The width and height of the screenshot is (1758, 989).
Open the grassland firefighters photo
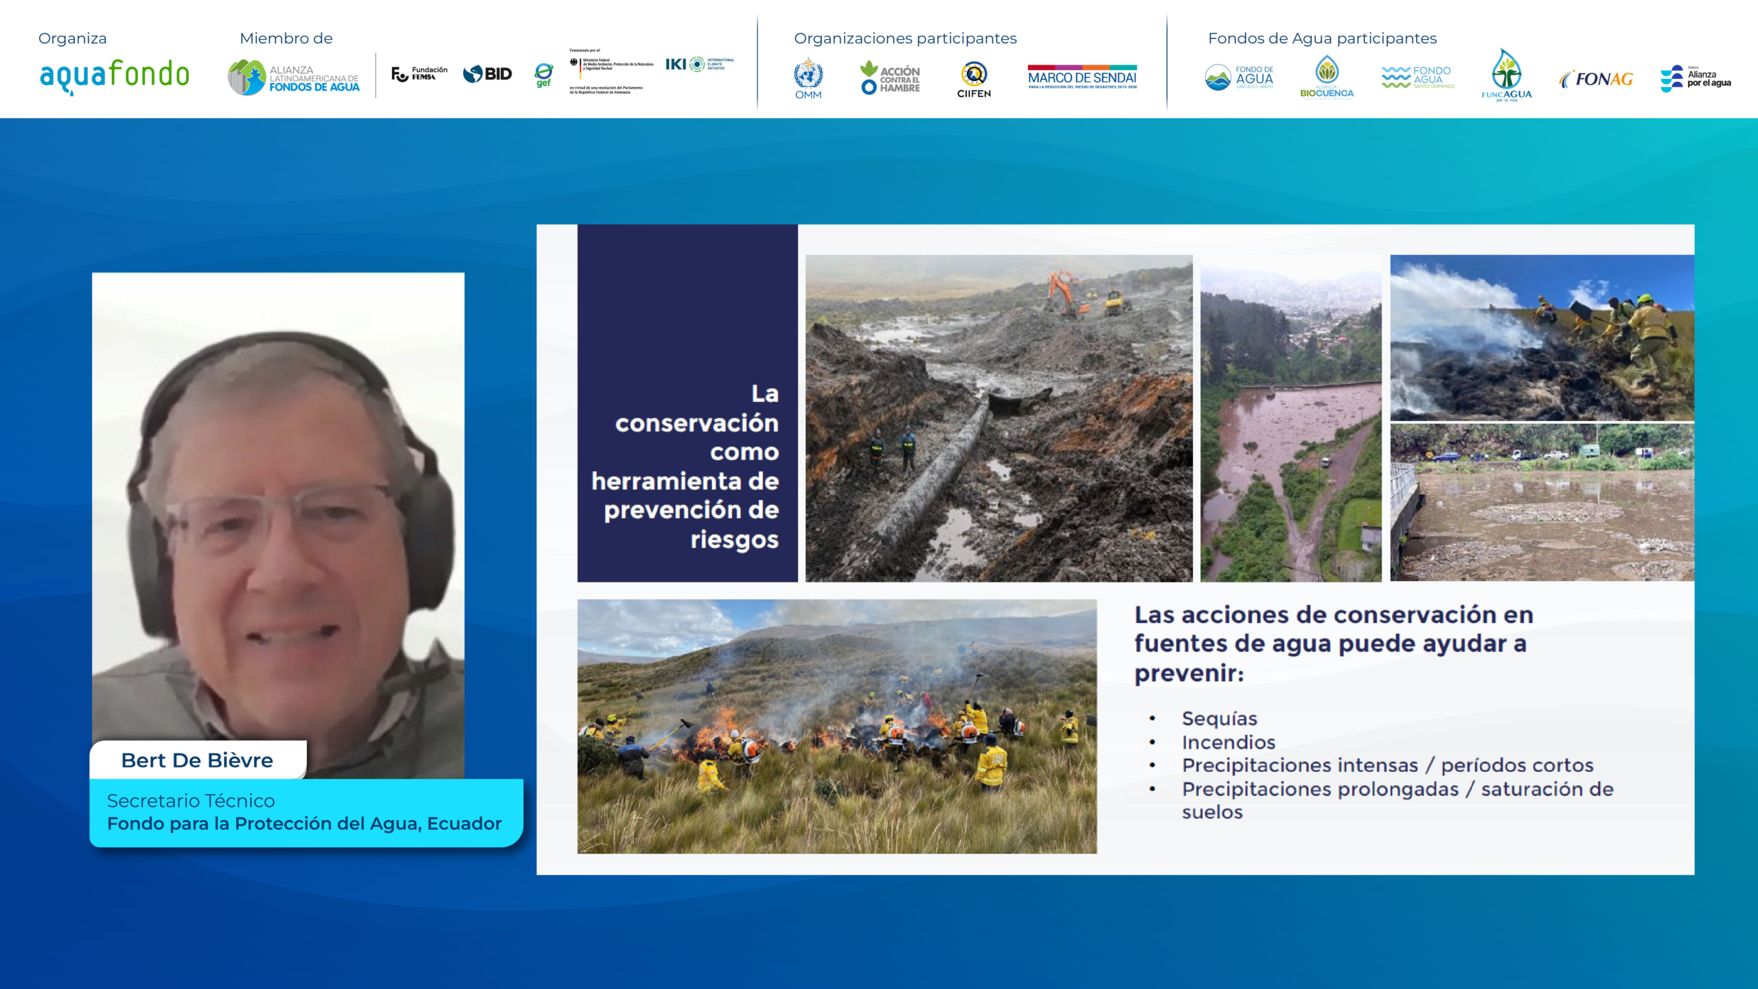(x=837, y=727)
